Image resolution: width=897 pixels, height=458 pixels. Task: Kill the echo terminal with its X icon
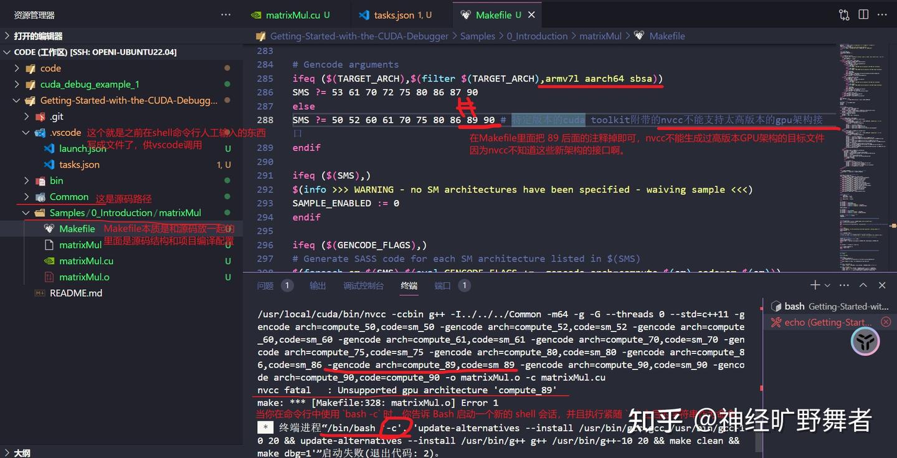886,322
